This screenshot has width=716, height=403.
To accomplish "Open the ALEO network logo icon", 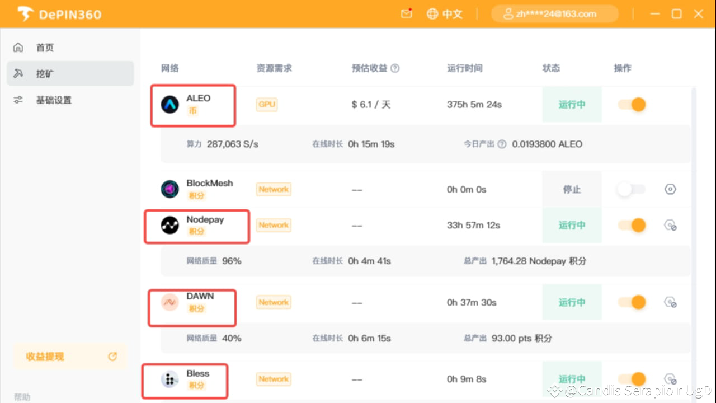I will pyautogui.click(x=169, y=104).
